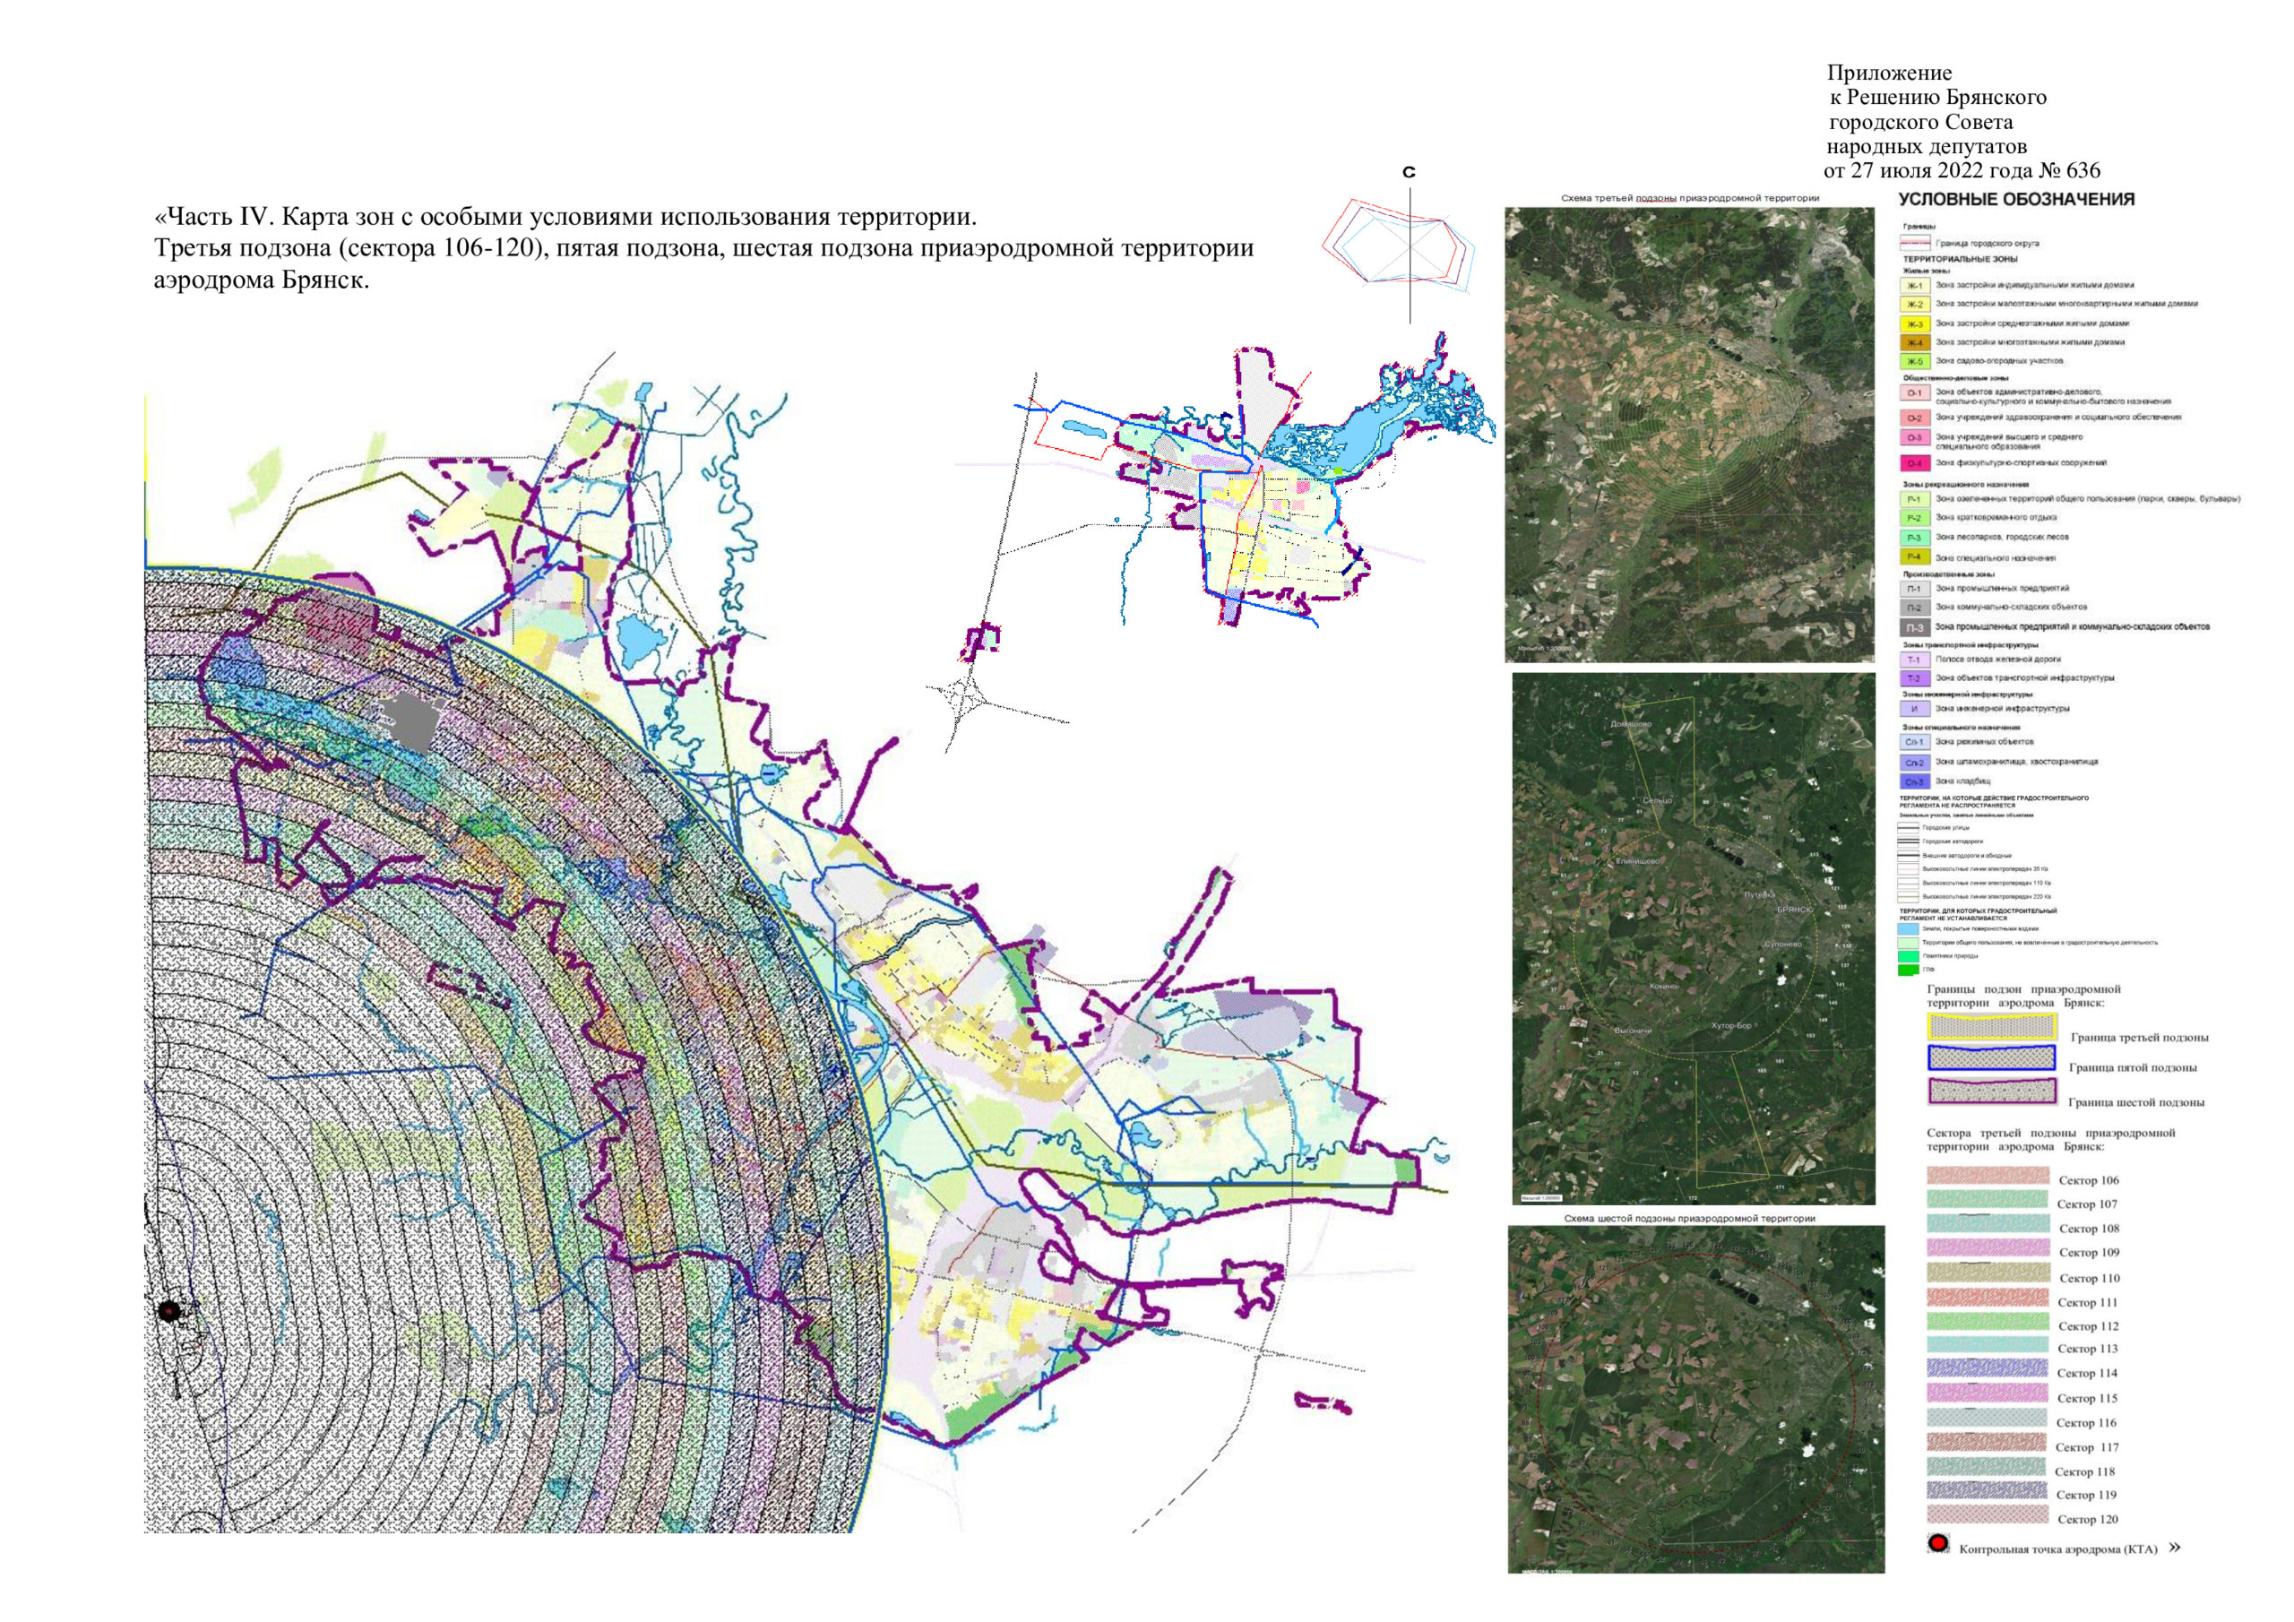This screenshot has height=1622, width=2294.
Task: Click the city district boundary legend symbol
Action: (x=1913, y=243)
